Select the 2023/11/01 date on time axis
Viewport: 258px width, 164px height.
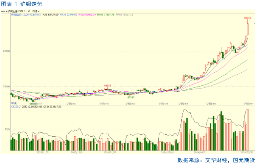42,151
